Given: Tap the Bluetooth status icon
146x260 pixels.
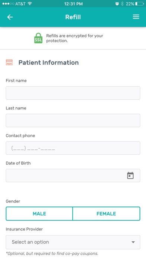Looking at the screenshot, I should coord(122,4).
